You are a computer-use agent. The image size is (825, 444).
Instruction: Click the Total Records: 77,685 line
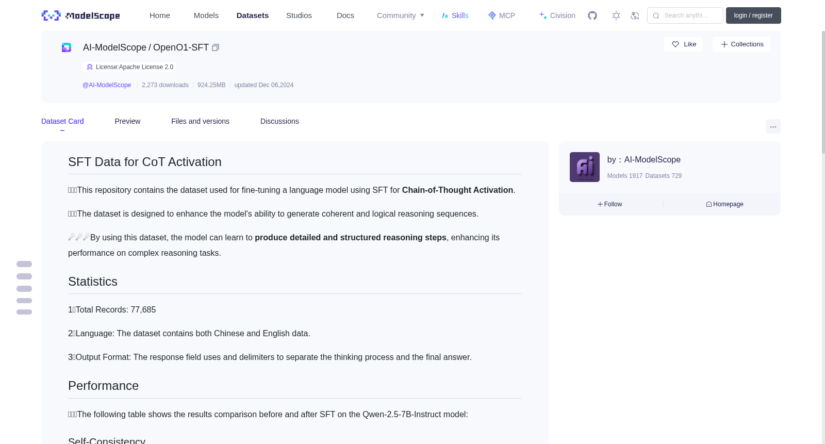pyautogui.click(x=112, y=310)
